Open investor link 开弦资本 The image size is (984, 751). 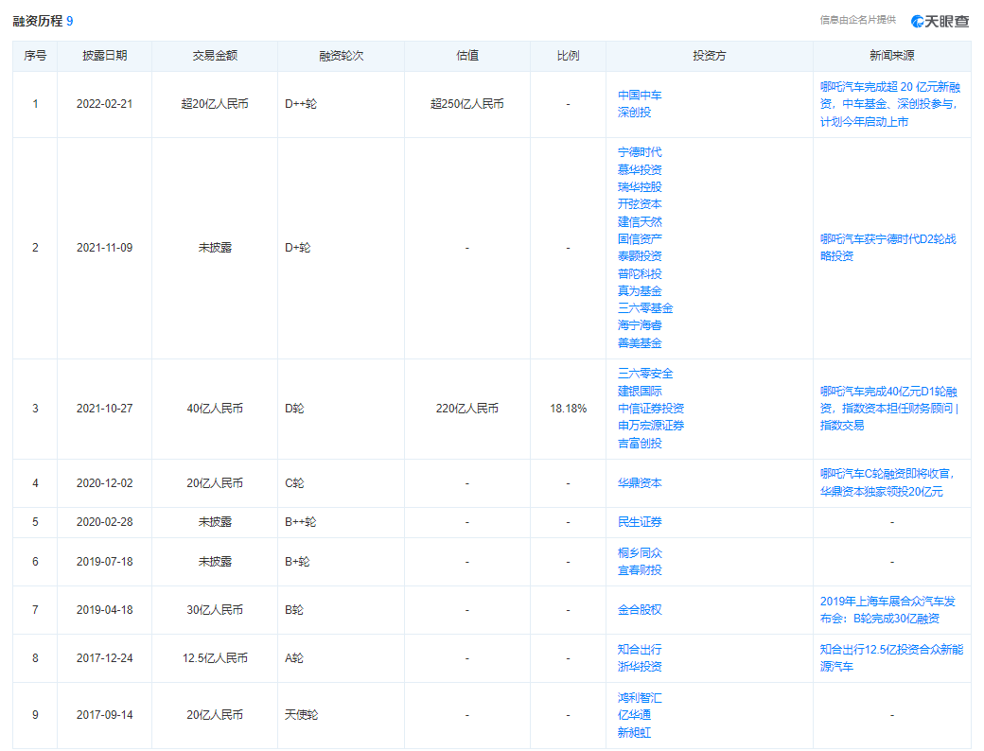640,204
